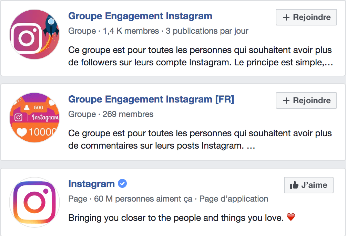This screenshot has height=236, width=346.
Task: Click the rocket-themed Instagram group profile picture
Action: point(34,34)
